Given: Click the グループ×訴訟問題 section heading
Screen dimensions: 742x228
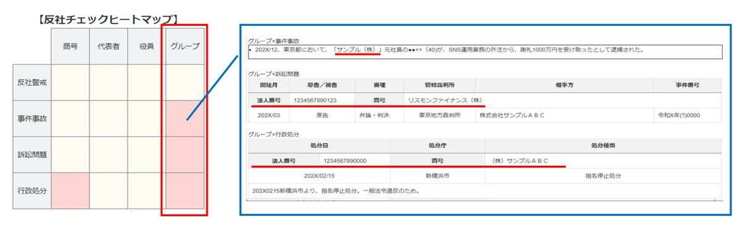Looking at the screenshot, I should (274, 73).
